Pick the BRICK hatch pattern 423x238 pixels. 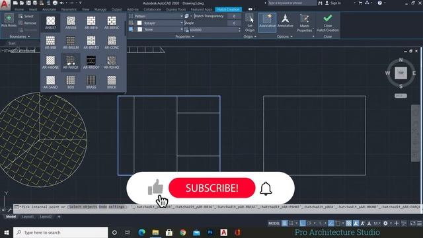coord(112,82)
